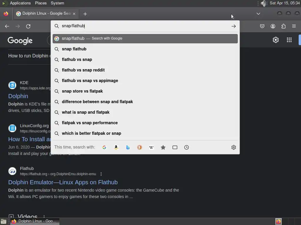The height and width of the screenshot is (225, 301).
Task: Search history using the clock icon
Action: pyautogui.click(x=187, y=147)
